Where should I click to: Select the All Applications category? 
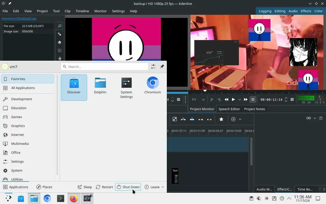tap(28, 88)
